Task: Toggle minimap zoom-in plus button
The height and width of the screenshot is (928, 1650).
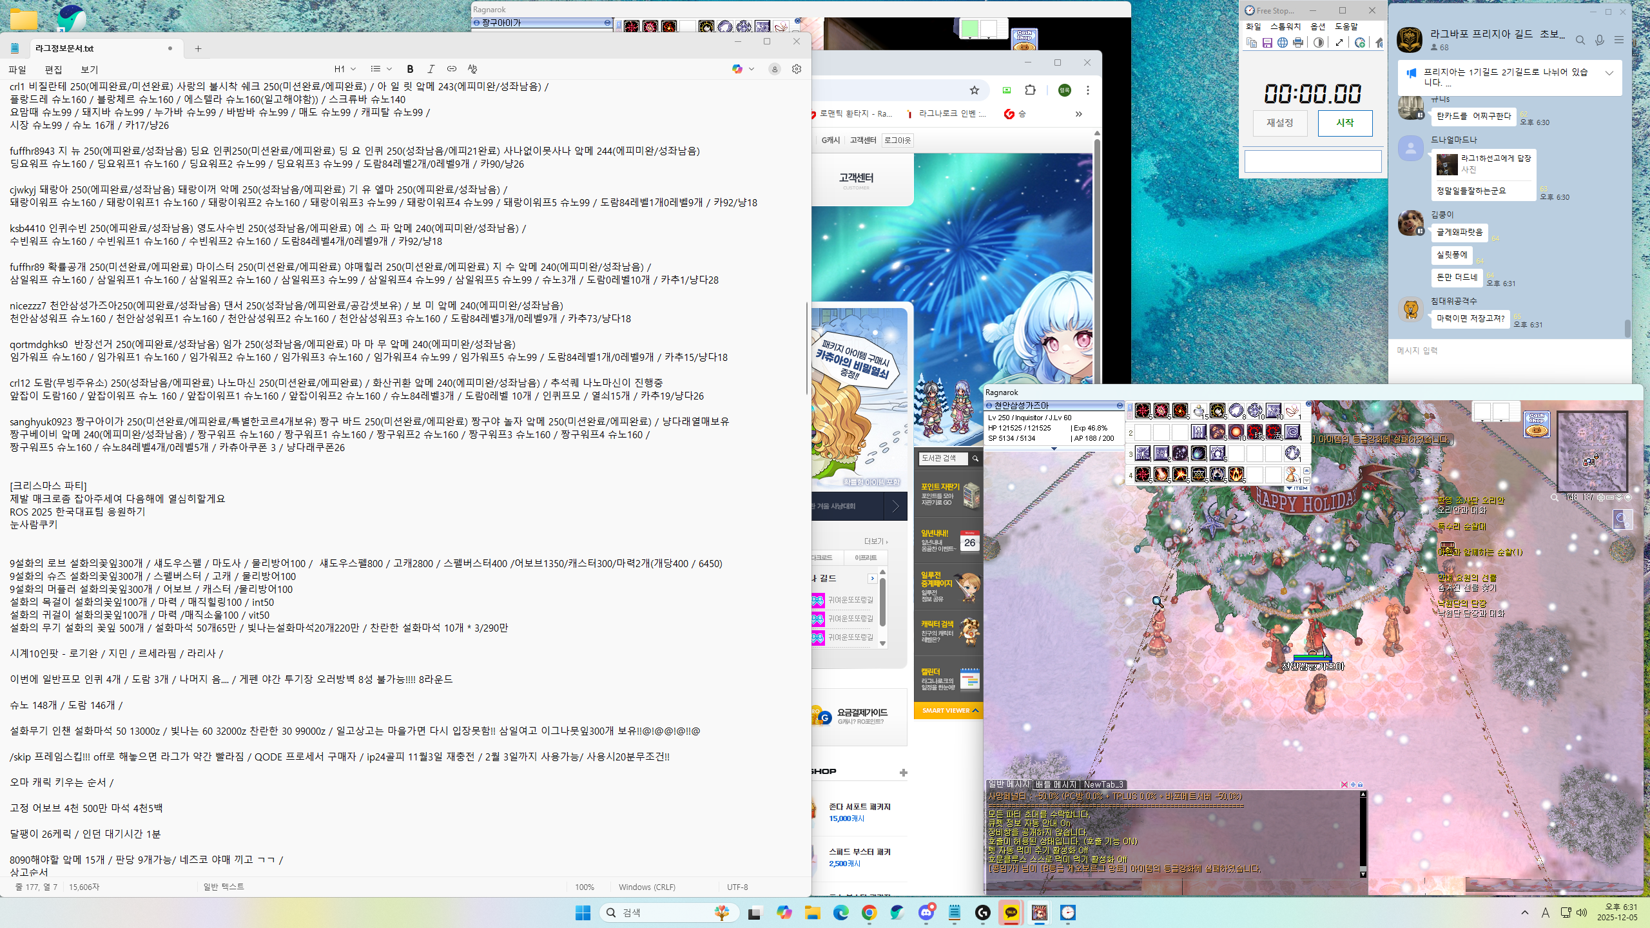Action: pyautogui.click(x=1601, y=498)
